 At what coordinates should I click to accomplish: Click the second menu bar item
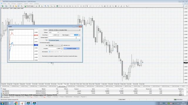point(9,4)
